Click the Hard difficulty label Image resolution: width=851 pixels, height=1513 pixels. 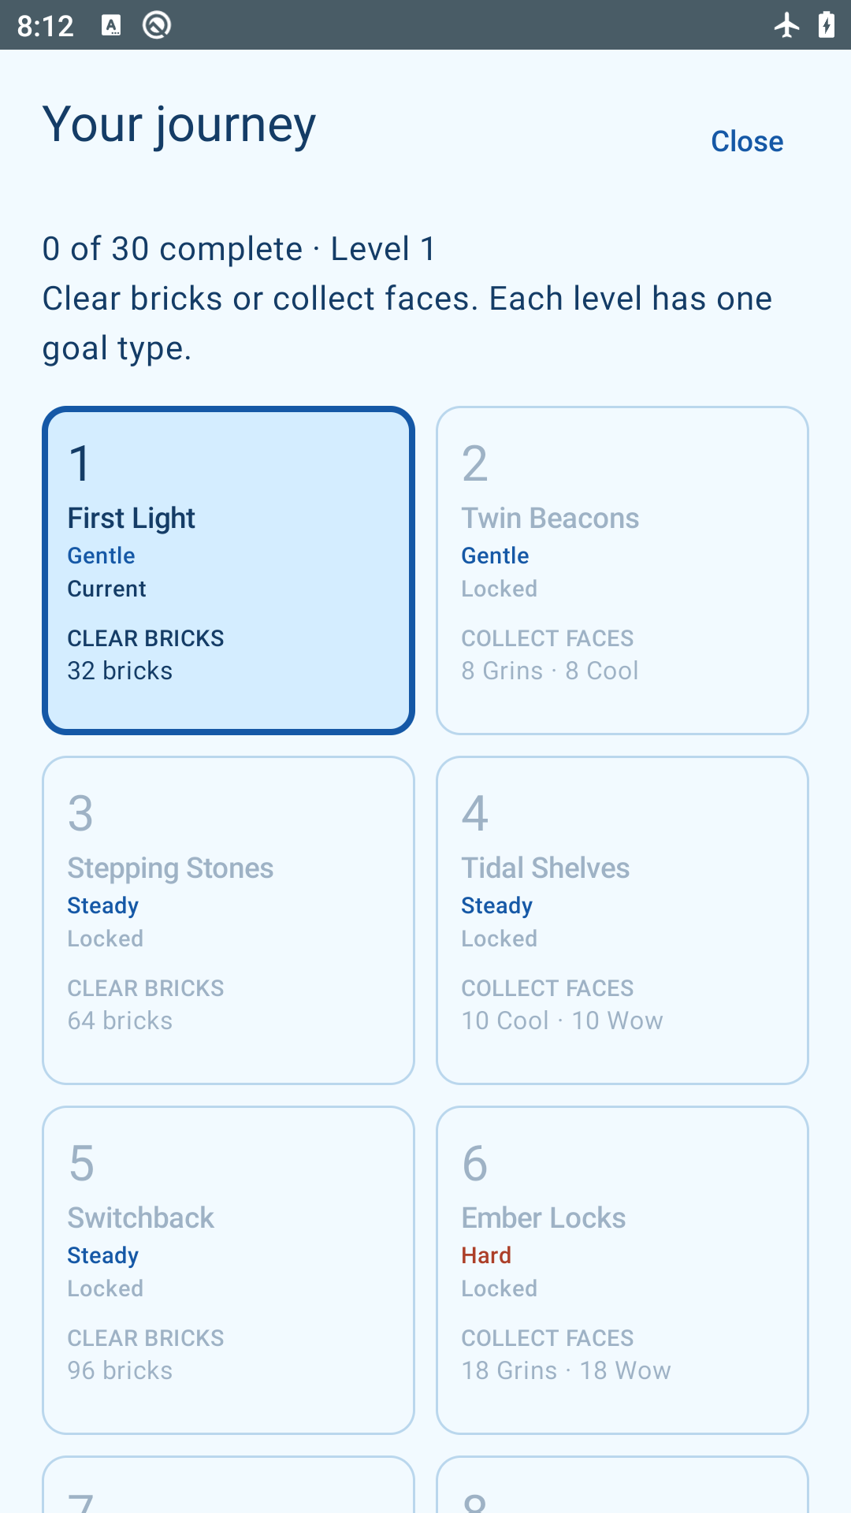[x=486, y=1255]
